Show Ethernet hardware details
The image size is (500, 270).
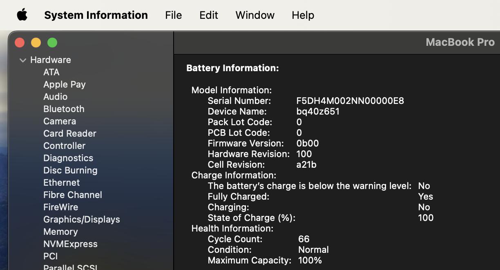[62, 182]
